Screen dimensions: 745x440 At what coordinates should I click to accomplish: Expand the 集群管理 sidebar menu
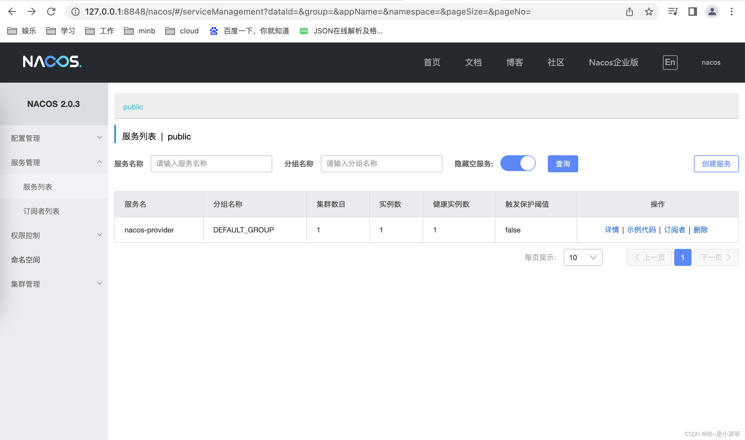click(54, 284)
